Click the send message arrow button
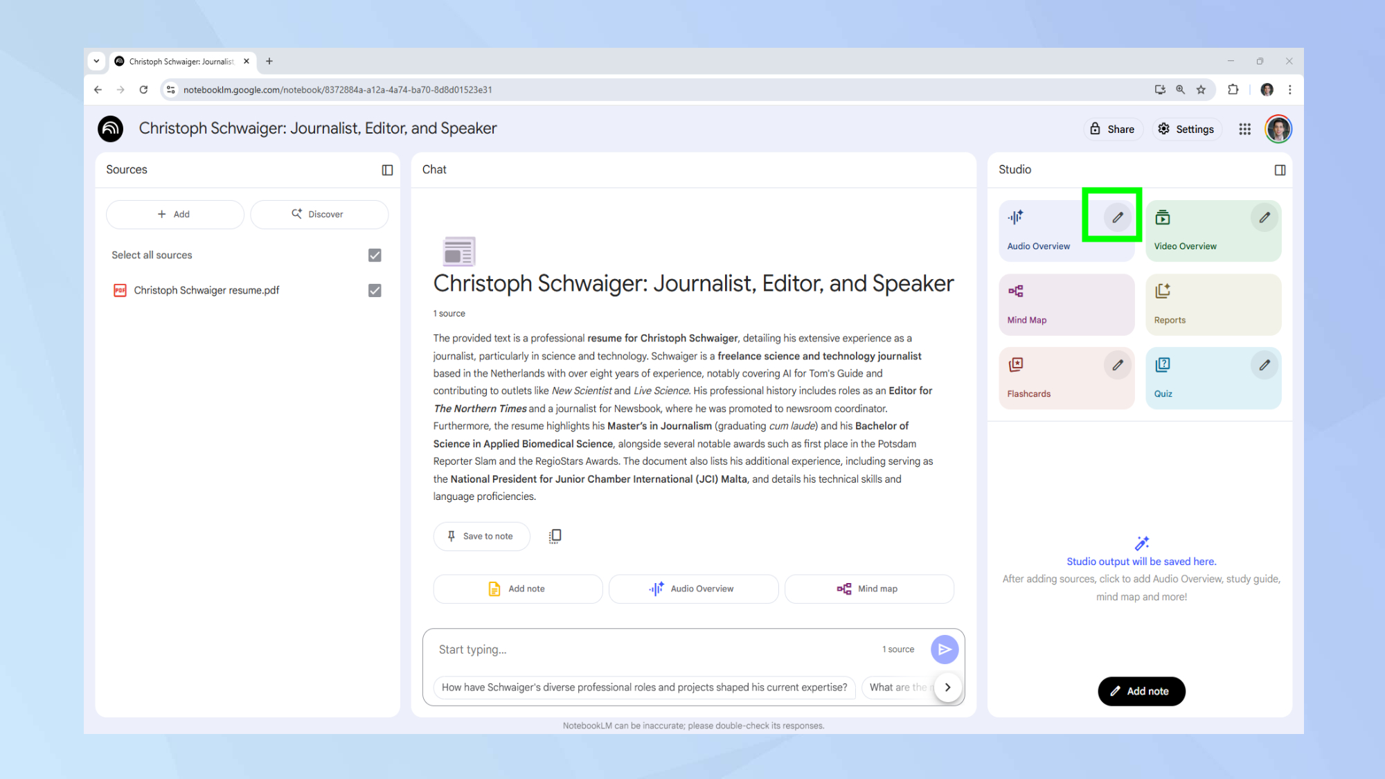The image size is (1385, 779). [x=944, y=650]
